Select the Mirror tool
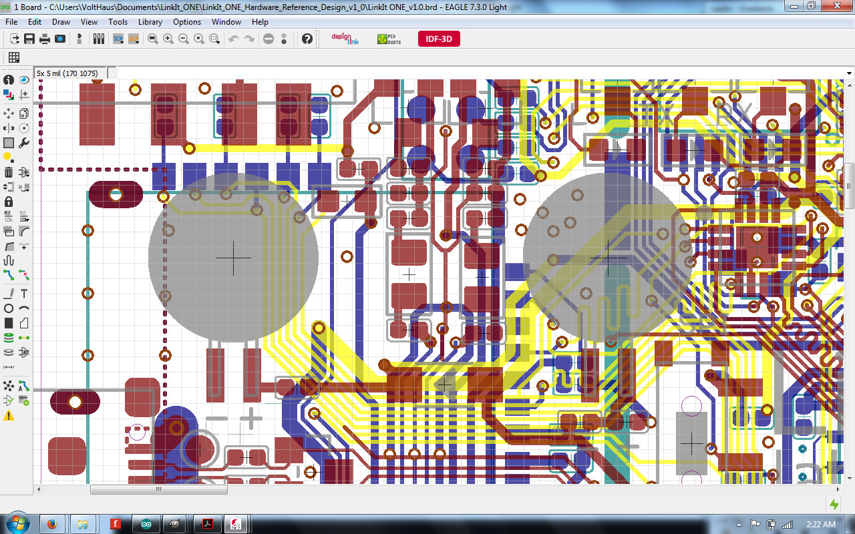The width and height of the screenshot is (855, 534). coord(9,128)
